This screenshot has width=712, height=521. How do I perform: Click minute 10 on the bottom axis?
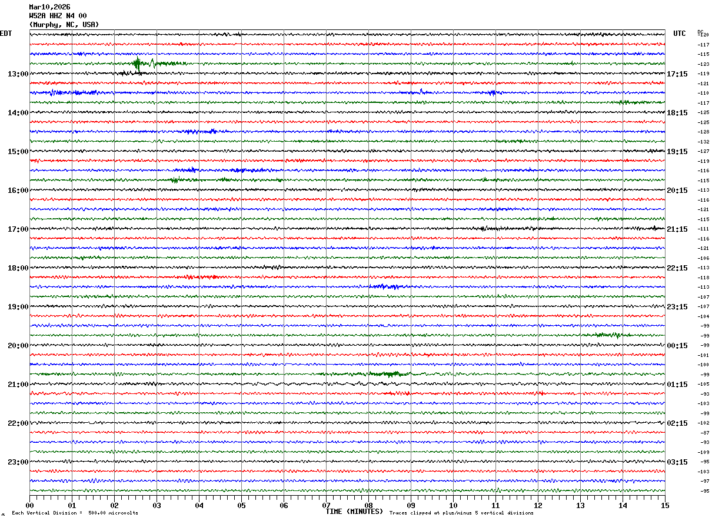[453, 506]
